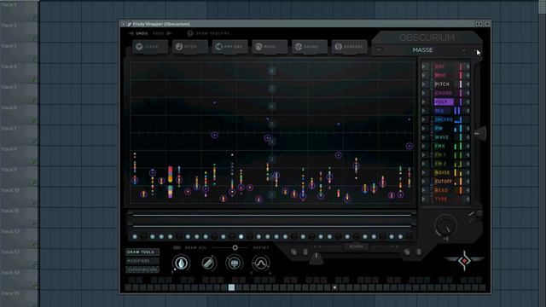Select the pattern slot with white dot
Viewport: 546px width, 307px height.
click(334, 287)
